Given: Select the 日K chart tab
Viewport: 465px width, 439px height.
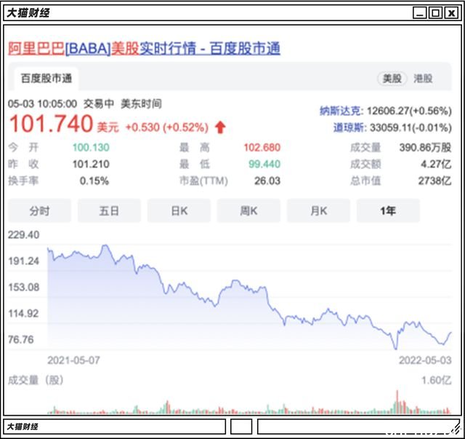Looking at the screenshot, I should pos(179,210).
